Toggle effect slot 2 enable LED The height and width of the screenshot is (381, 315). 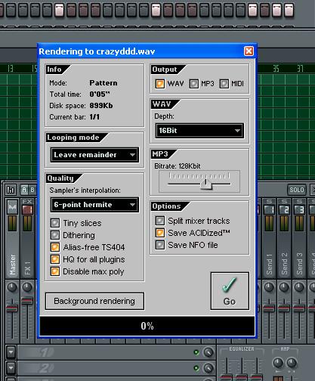196,368
